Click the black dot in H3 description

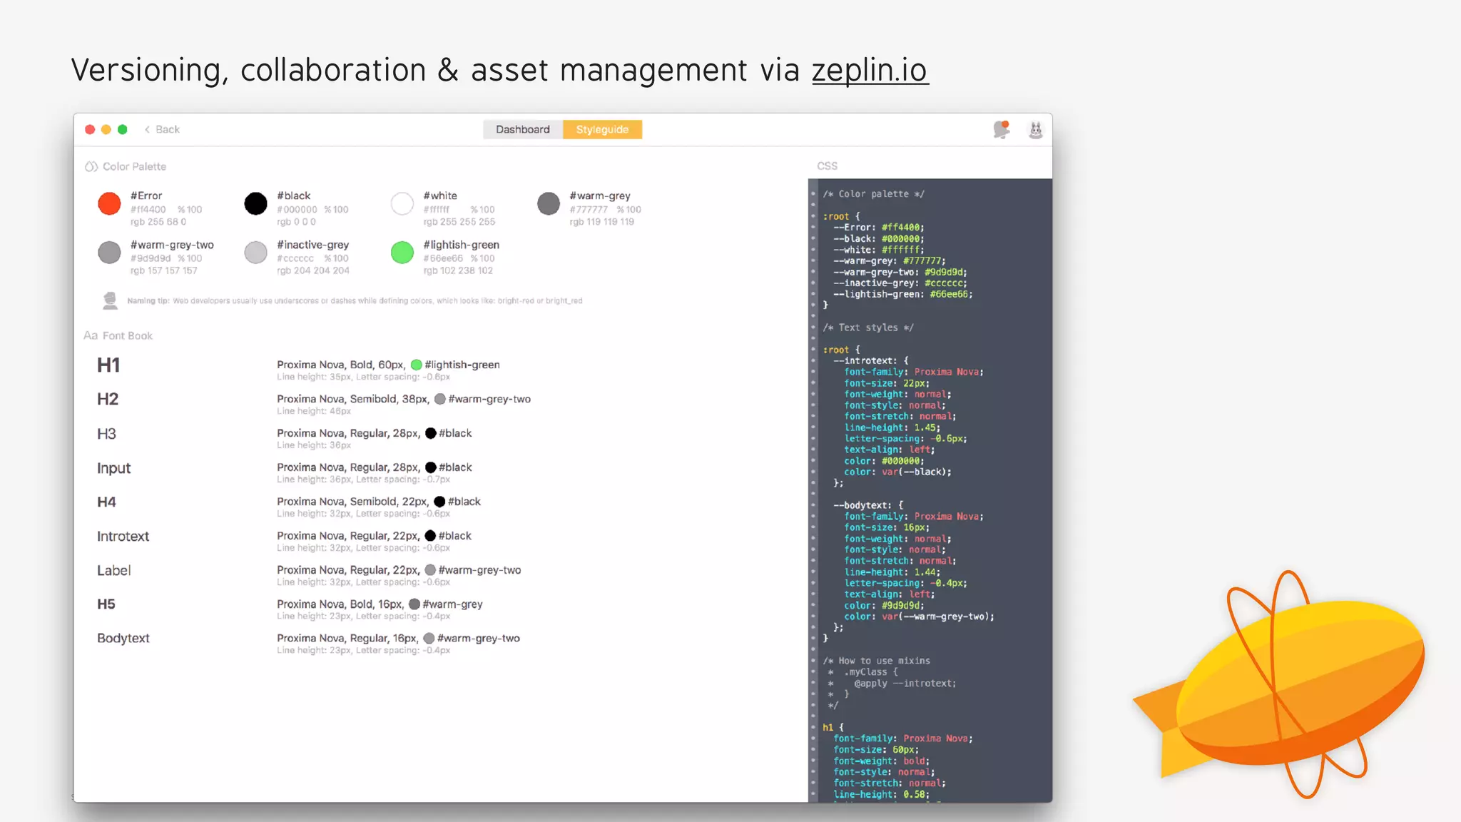coord(431,433)
